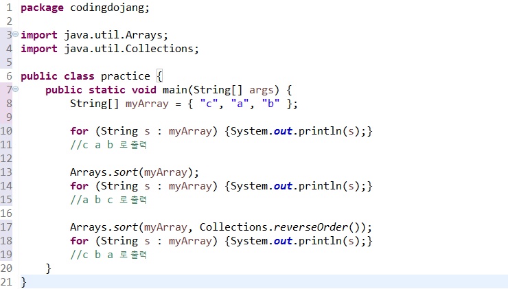
Task: Click the comment '//c b a 로출력'
Action: (108, 255)
